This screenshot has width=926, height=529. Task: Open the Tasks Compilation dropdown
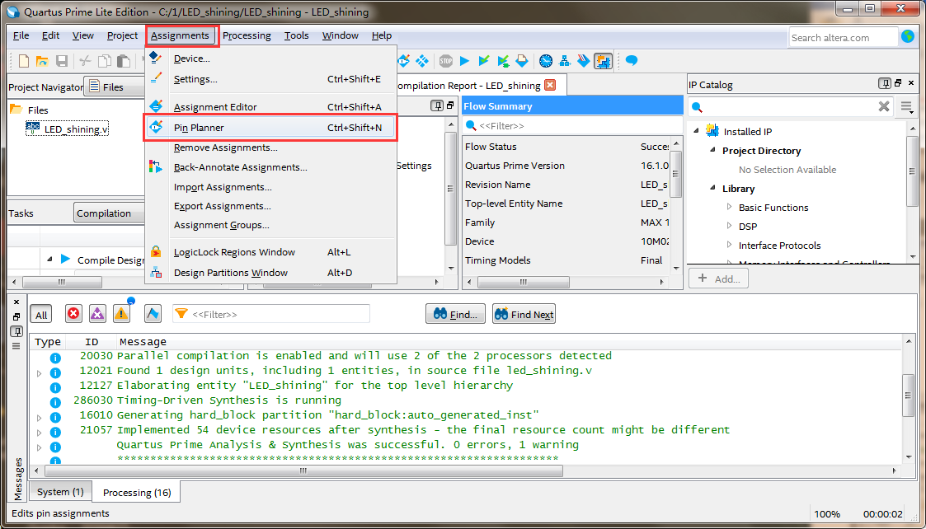[109, 213]
